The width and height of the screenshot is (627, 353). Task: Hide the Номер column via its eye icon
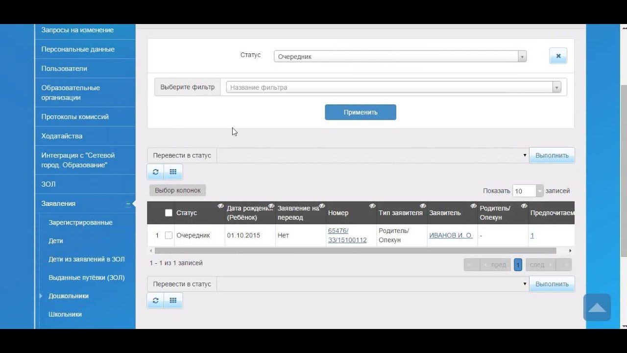[372, 206]
